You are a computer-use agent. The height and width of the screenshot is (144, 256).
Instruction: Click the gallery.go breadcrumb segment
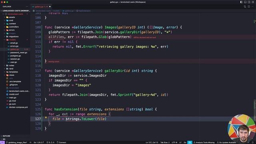pyautogui.click(x=68, y=11)
